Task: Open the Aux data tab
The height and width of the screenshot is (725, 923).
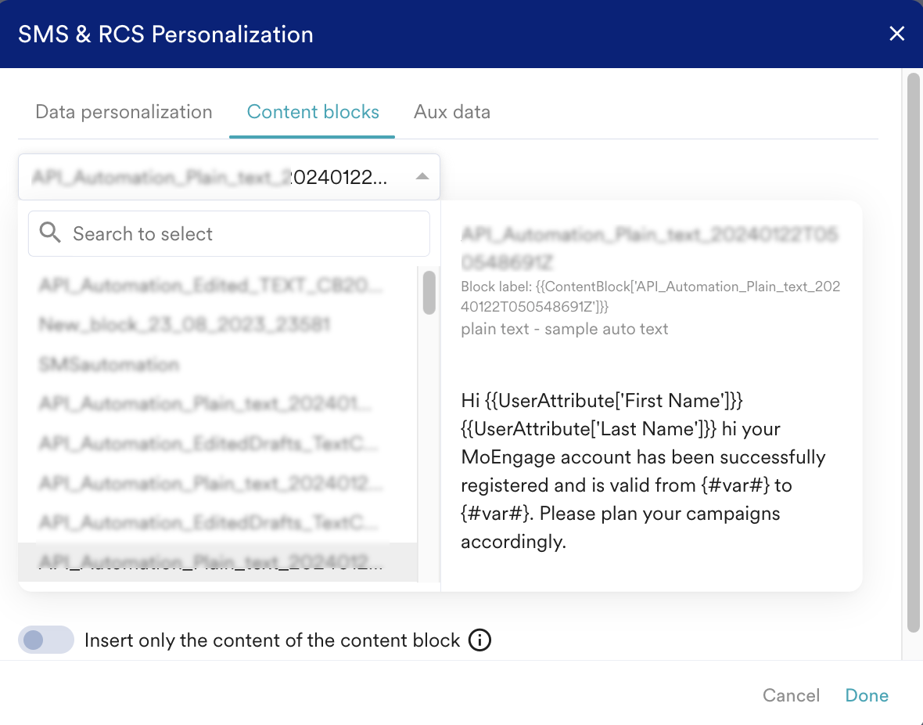Action: (x=452, y=112)
